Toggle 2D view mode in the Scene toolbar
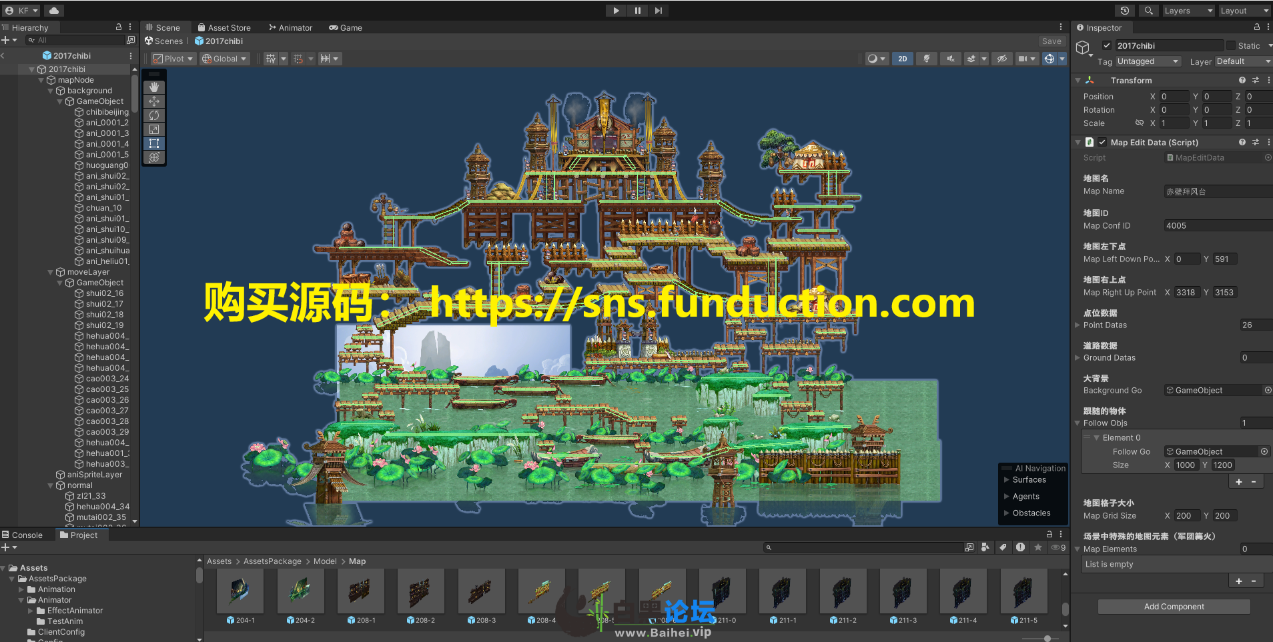1273x642 pixels. (903, 59)
